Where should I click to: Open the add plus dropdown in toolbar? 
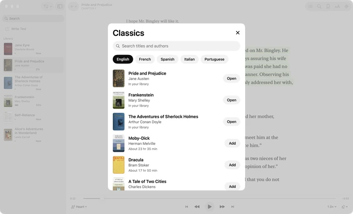point(73,6)
